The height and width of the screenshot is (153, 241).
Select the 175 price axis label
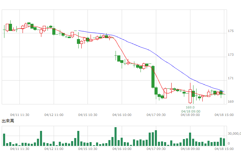click(231, 31)
